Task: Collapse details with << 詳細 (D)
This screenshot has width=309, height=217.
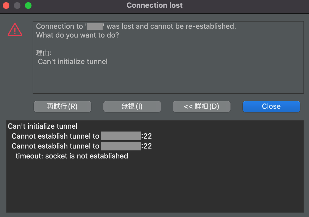Action: 201,107
